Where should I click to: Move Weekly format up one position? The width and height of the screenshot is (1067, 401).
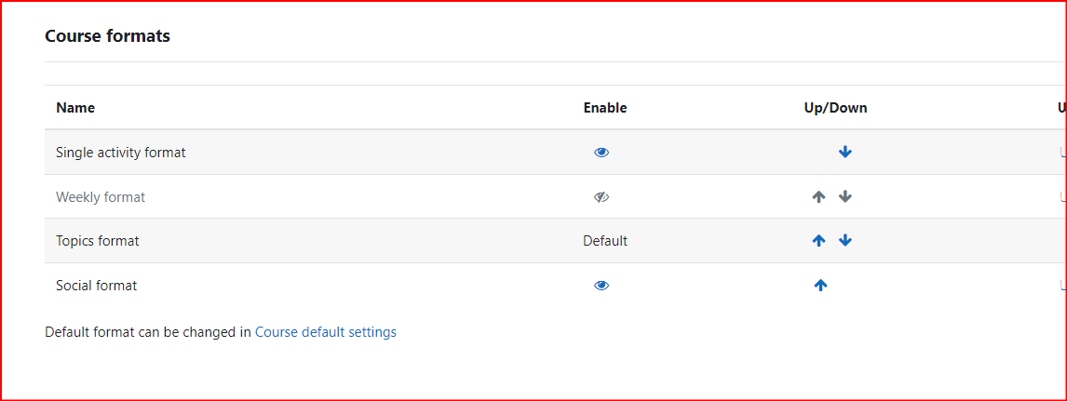(x=819, y=197)
